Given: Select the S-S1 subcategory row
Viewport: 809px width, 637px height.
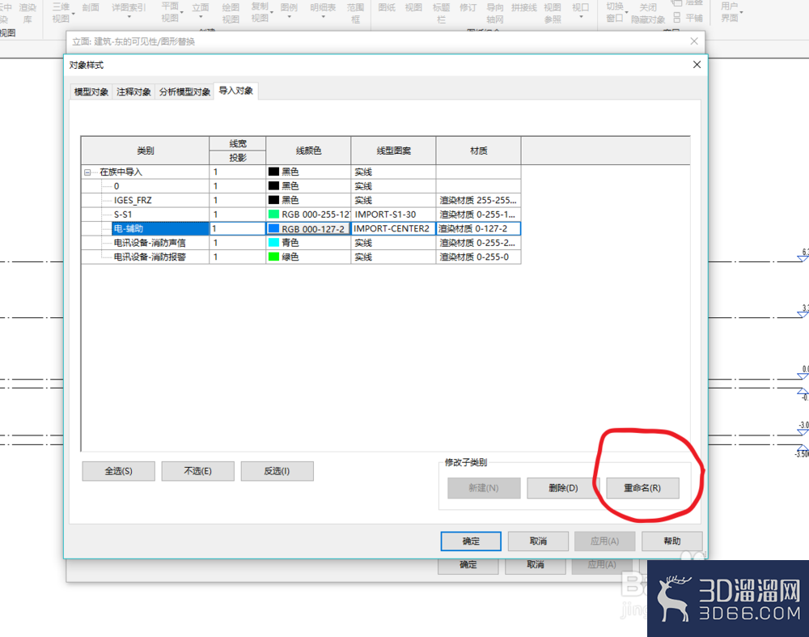Looking at the screenshot, I should [x=123, y=214].
